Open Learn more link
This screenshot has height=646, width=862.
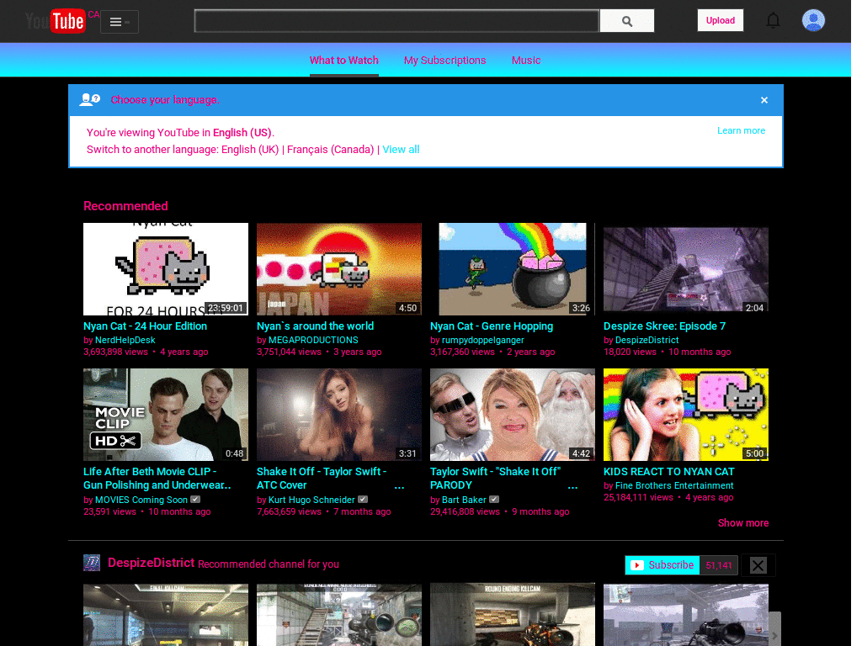click(x=741, y=130)
